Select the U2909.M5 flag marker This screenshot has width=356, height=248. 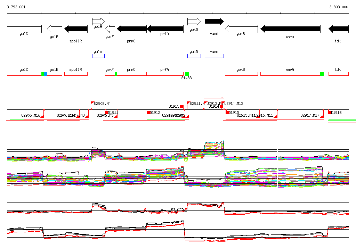click(116, 116)
